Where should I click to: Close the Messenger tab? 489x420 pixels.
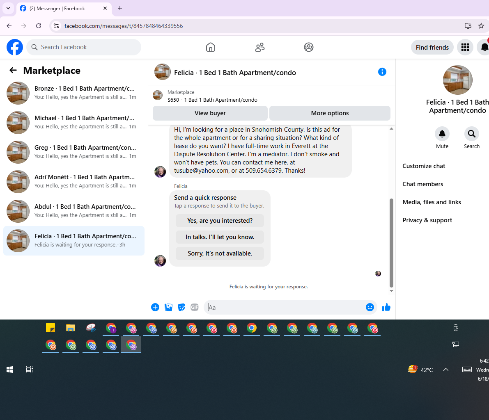tap(105, 9)
